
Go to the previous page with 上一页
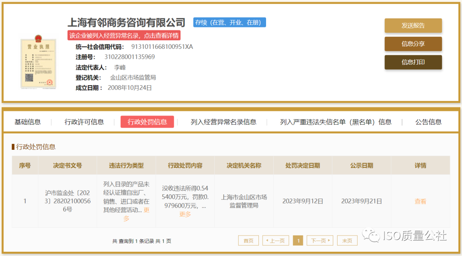pyautogui.click(x=275, y=240)
